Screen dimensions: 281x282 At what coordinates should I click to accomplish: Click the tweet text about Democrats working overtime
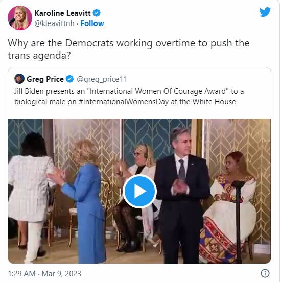[x=129, y=49]
